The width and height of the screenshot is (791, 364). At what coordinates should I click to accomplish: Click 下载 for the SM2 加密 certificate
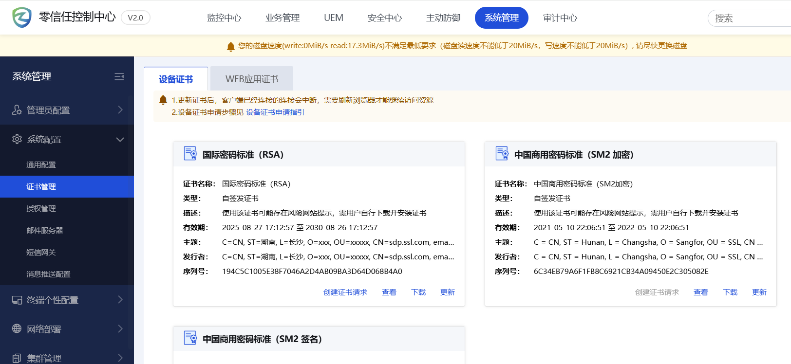[x=730, y=292]
